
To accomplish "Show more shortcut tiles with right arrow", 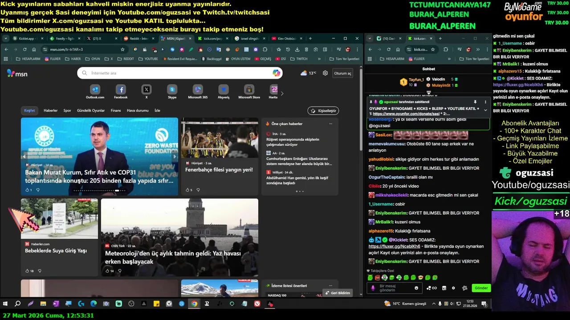I will [x=282, y=93].
